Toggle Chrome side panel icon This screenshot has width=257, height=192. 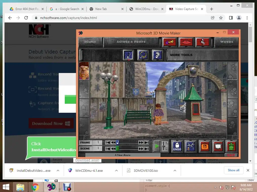[231, 18]
